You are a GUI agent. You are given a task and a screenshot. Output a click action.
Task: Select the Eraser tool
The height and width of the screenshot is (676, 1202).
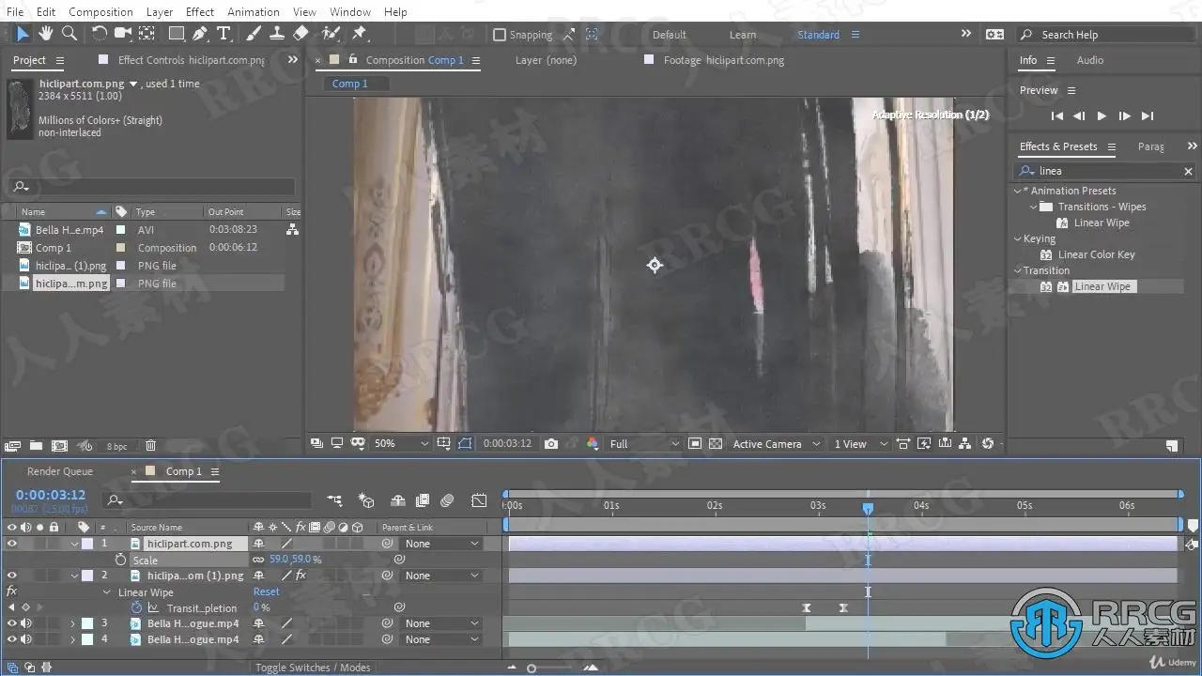[300, 34]
